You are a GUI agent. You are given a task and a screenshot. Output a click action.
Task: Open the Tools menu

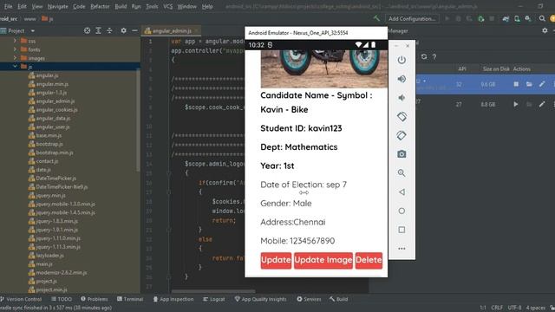[x=152, y=6]
